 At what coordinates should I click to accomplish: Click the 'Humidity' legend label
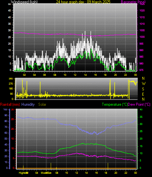click(x=28, y=104)
